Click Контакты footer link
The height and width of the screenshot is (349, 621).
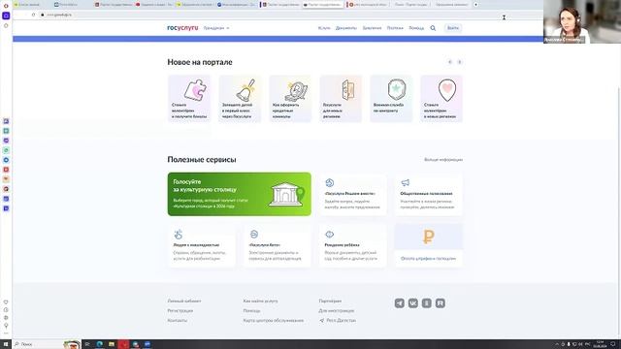[x=177, y=321]
